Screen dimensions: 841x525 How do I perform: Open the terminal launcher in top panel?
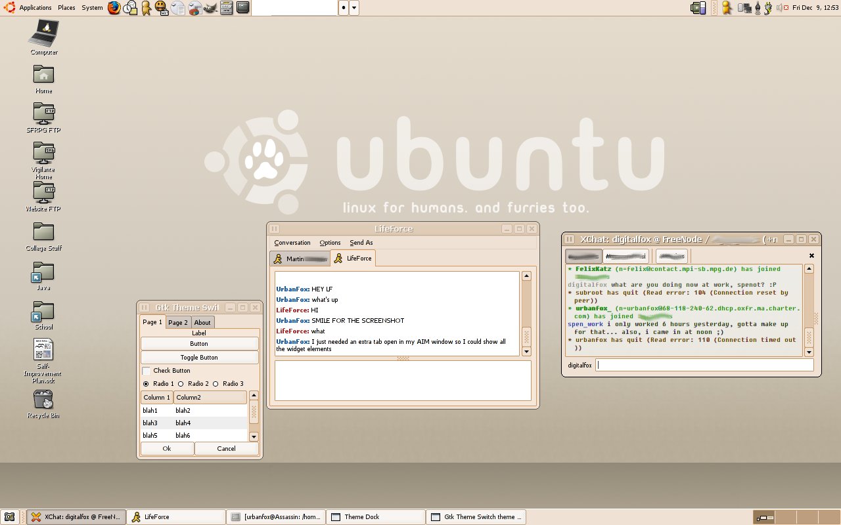[x=243, y=8]
